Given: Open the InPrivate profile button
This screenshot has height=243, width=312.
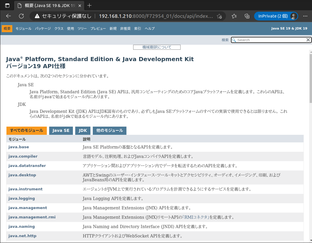Looking at the screenshot, I should (x=276, y=16).
